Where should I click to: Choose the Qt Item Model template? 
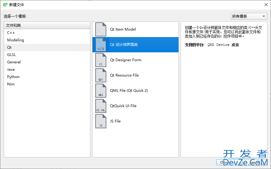point(135,29)
